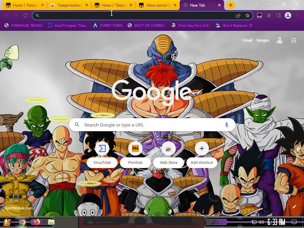The width and height of the screenshot is (304, 228).
Task: Click the browser address bar
Action: click(142, 15)
